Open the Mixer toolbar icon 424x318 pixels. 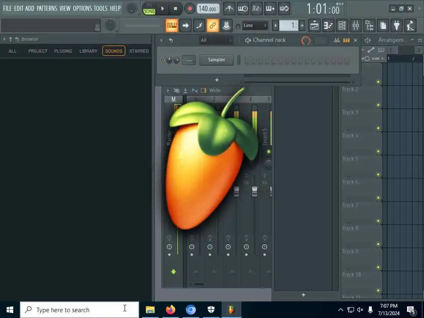click(356, 26)
